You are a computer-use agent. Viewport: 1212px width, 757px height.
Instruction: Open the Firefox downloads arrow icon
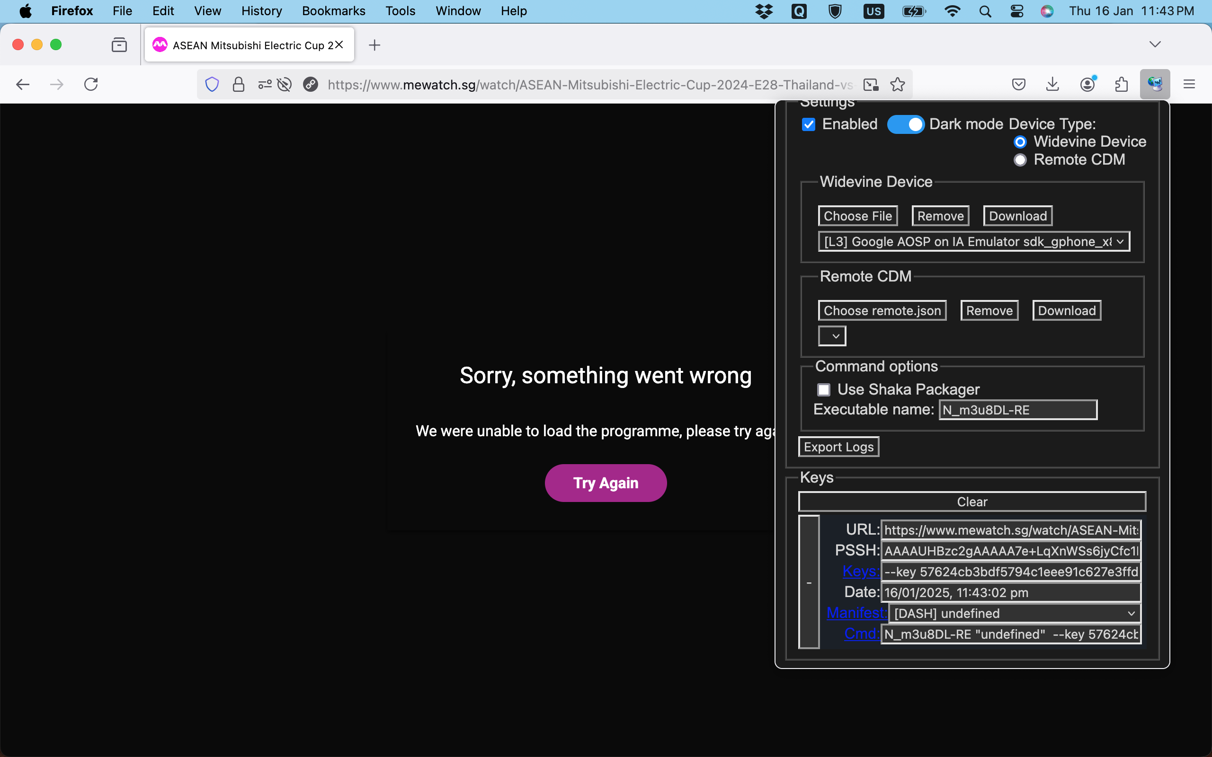1052,84
